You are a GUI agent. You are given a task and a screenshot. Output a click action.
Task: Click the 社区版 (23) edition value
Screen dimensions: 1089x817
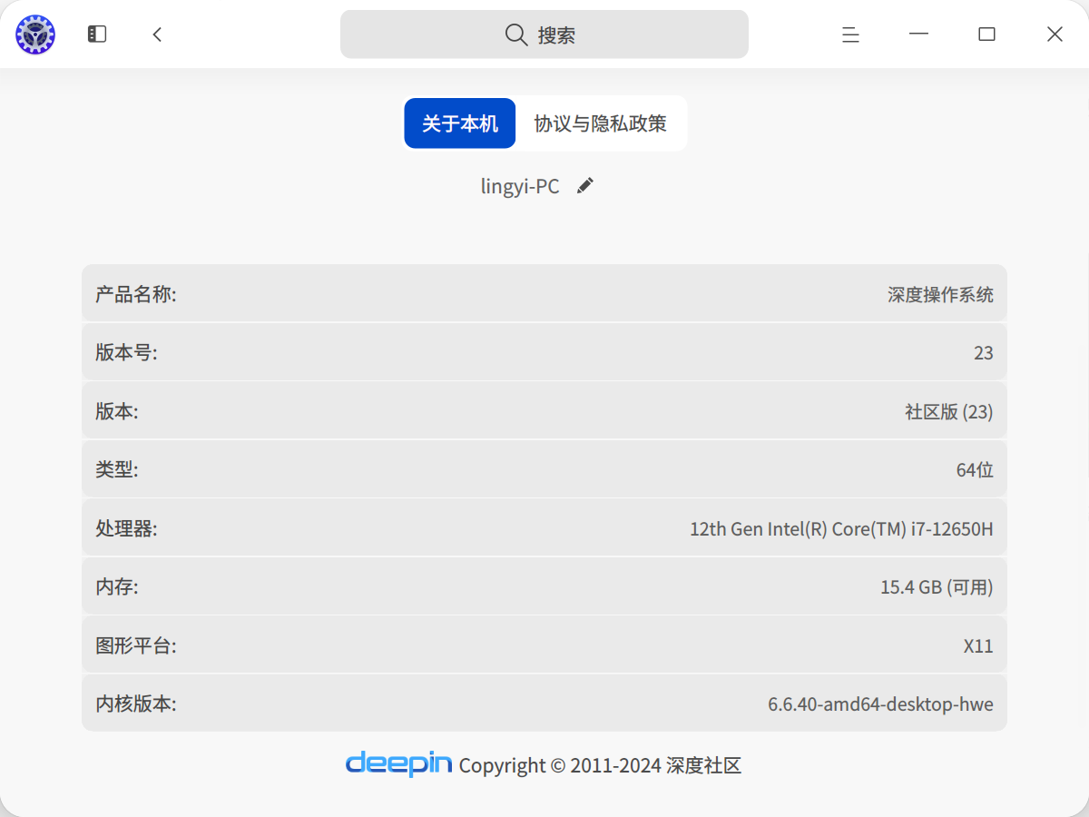(x=949, y=411)
